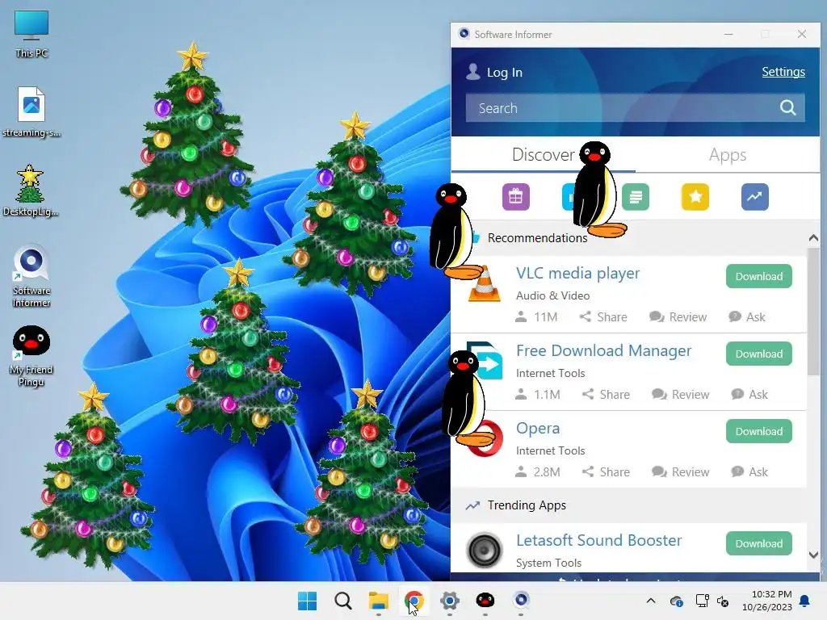This screenshot has height=620, width=827.
Task: Select My Friend Pingu desktop shortcut
Action: click(x=31, y=356)
